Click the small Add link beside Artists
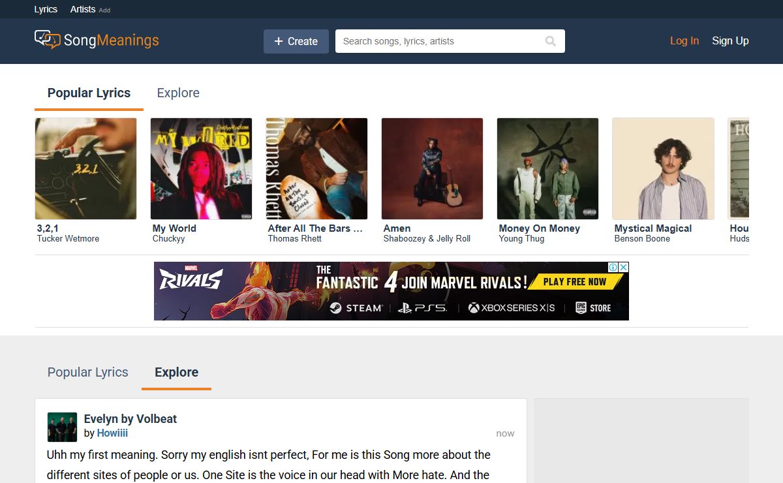783x483 pixels. pyautogui.click(x=104, y=10)
